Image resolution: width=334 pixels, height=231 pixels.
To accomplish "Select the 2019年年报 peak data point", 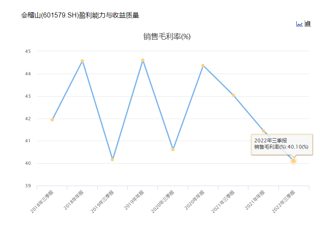I will click(143, 60).
